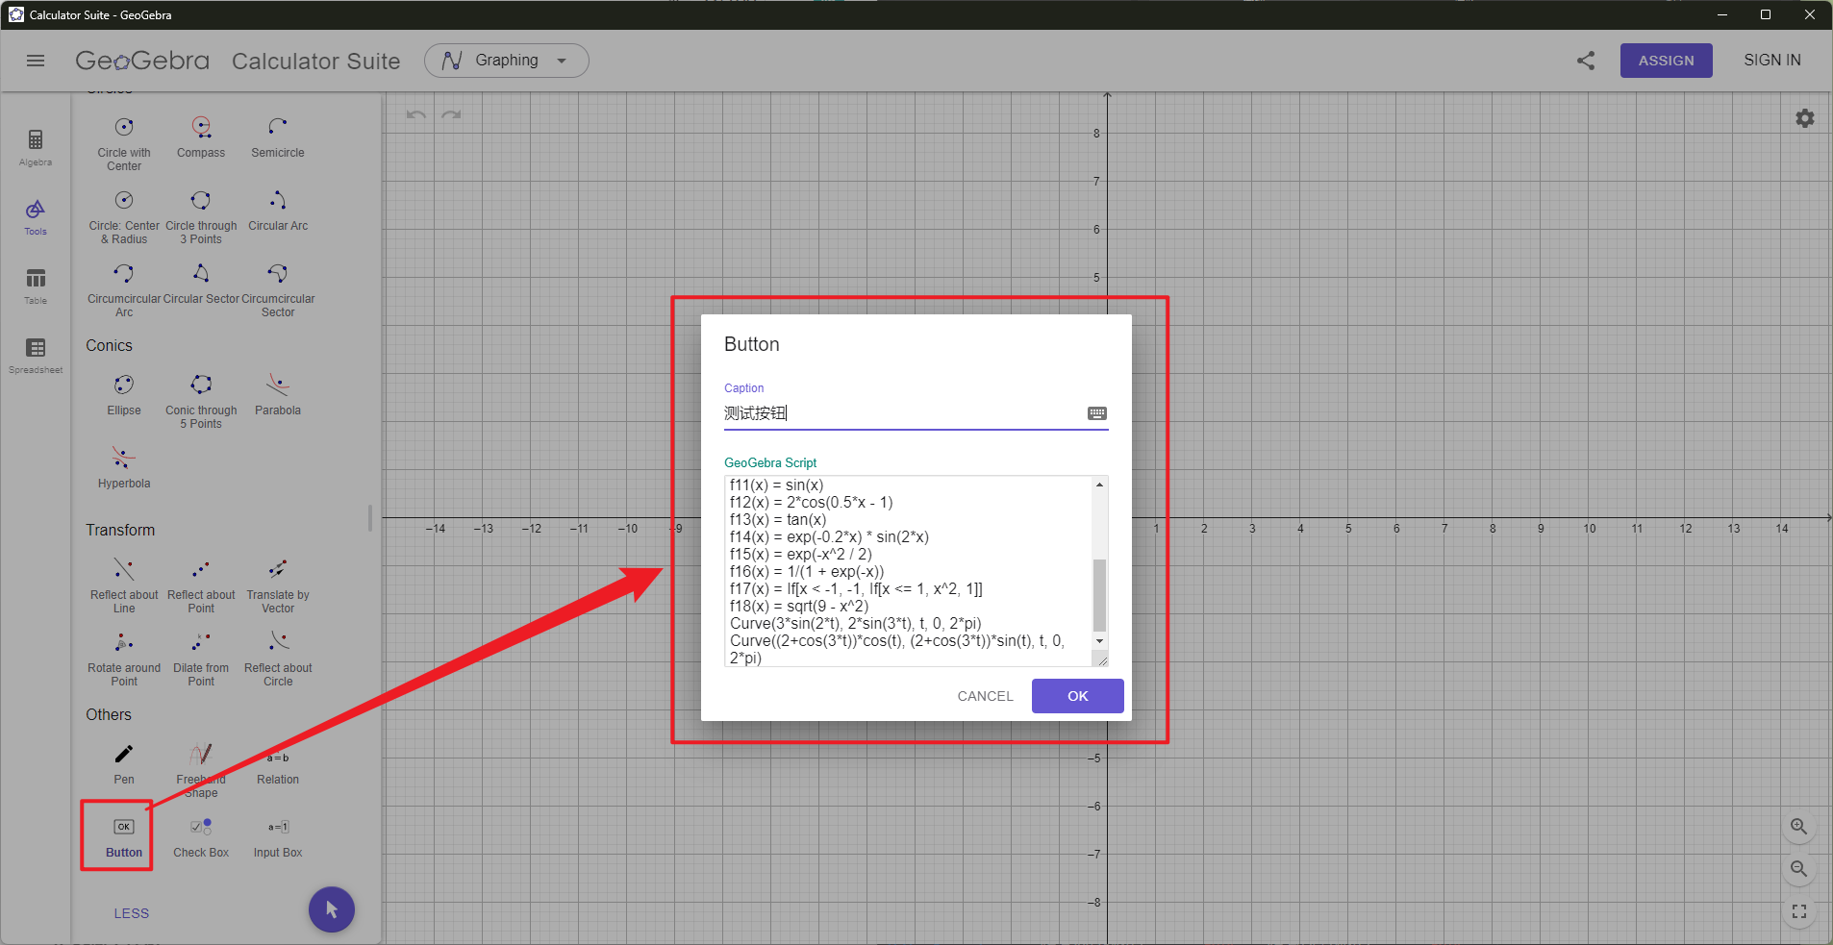The image size is (1833, 945).
Task: Select Conic through 5 Points tool
Action: (201, 401)
